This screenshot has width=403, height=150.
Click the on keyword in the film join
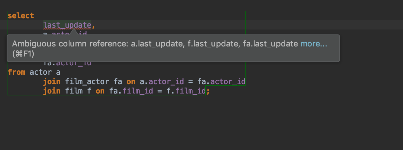point(100,91)
